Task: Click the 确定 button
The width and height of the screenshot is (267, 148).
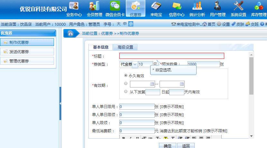Action: (168, 146)
